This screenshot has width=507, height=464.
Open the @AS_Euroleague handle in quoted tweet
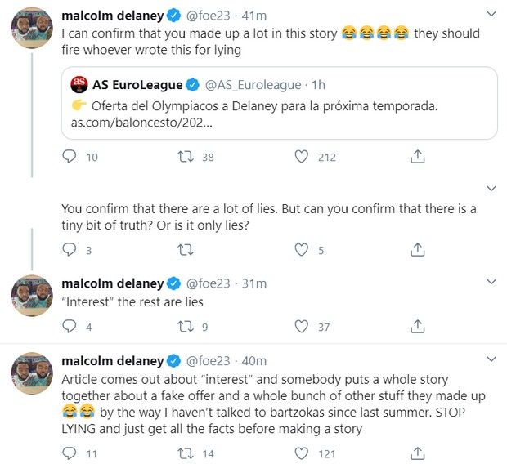pos(253,85)
